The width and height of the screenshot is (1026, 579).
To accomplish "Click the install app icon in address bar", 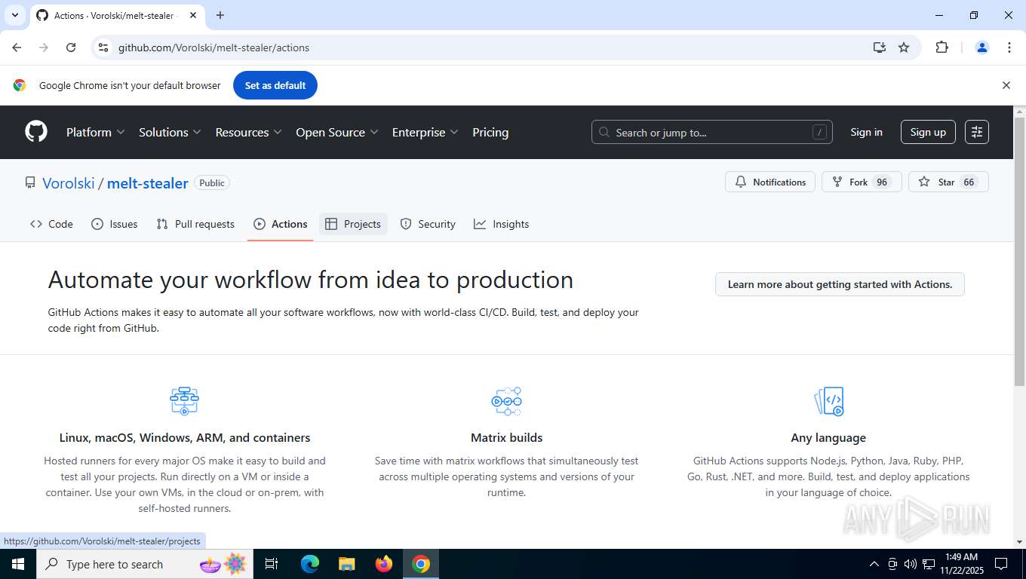I will (x=879, y=47).
